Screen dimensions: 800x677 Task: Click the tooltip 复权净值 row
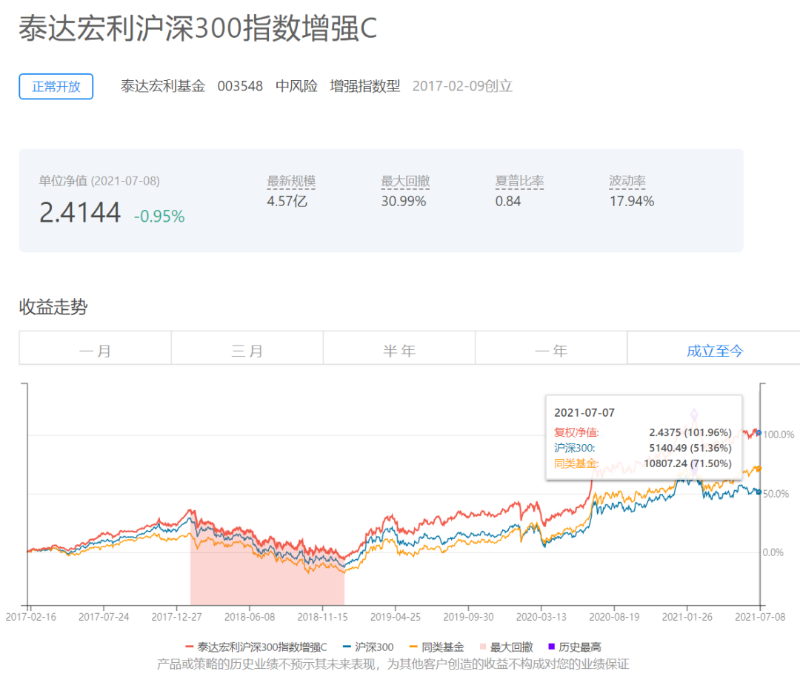click(643, 432)
